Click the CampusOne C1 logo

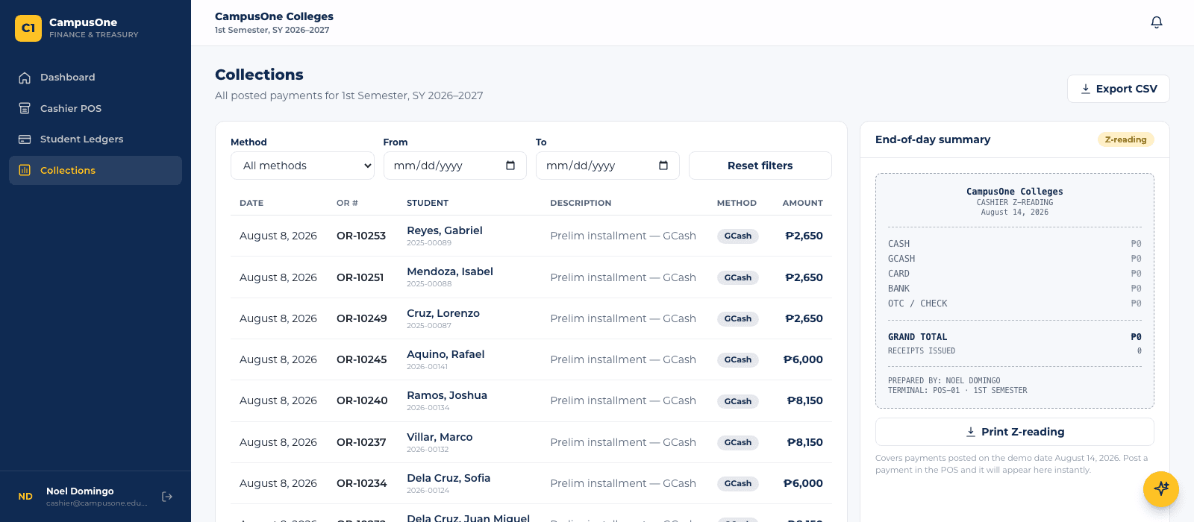tap(28, 28)
